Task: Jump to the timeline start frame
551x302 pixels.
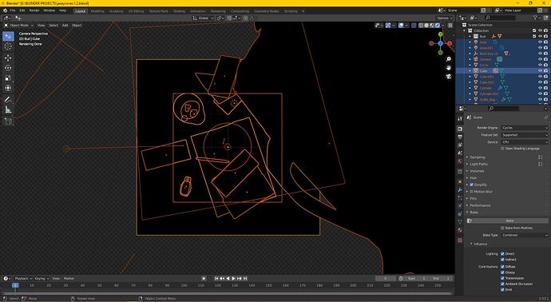Action: point(217,279)
